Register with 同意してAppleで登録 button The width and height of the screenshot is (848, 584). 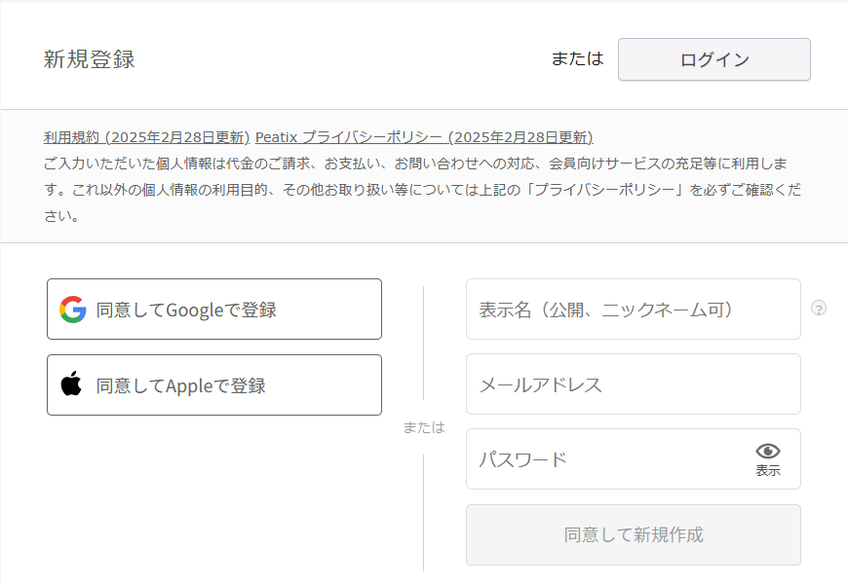214,384
